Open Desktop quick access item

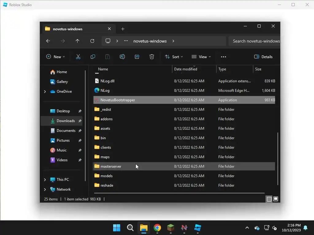click(x=63, y=111)
